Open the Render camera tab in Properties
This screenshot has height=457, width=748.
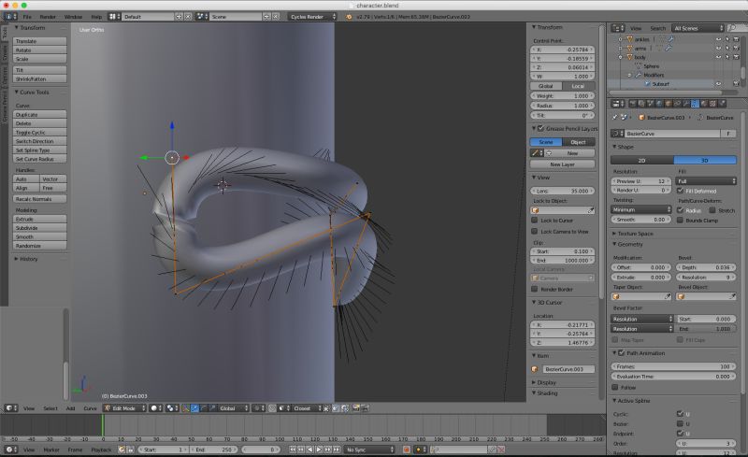[x=633, y=104]
